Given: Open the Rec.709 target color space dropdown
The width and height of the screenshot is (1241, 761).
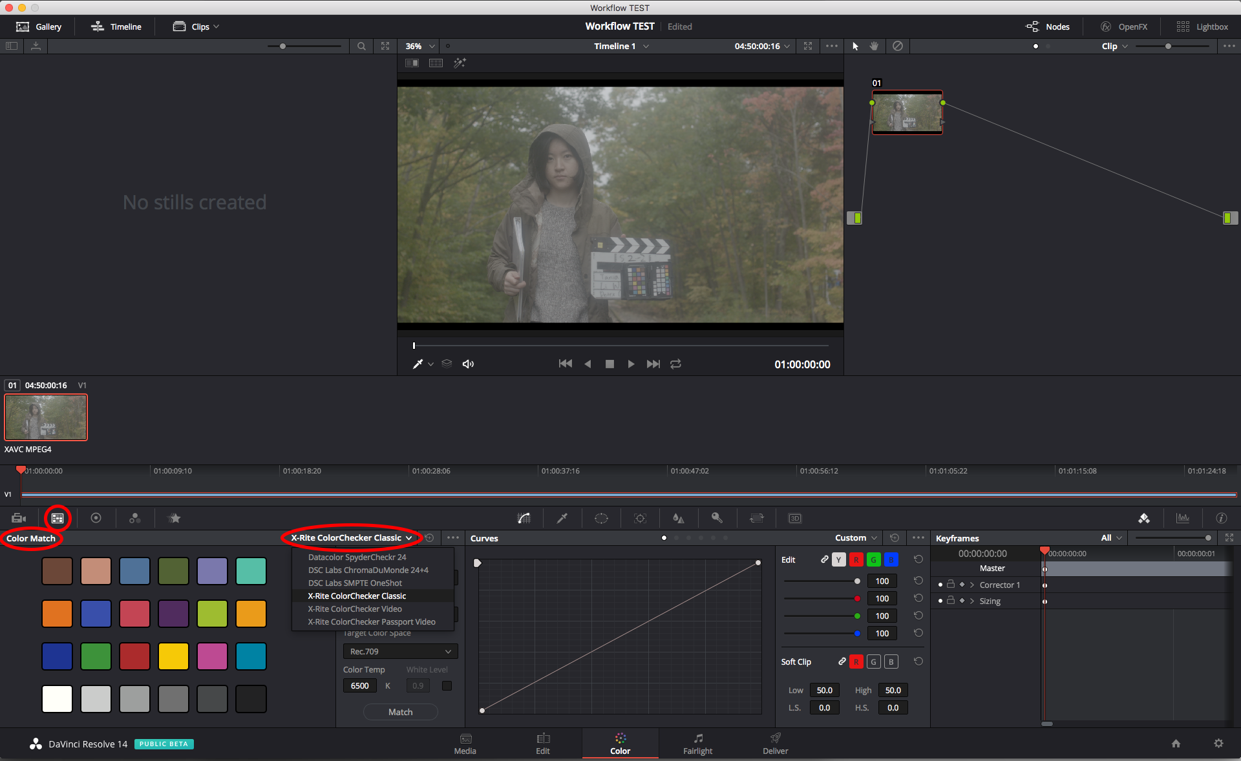Looking at the screenshot, I should [400, 651].
